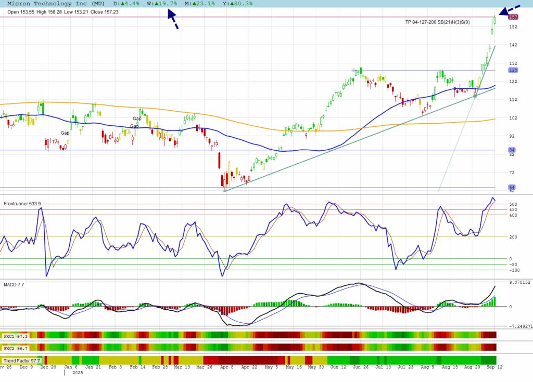This screenshot has width=533, height=382.
Task: Click the Micron Technology Inc (MU) chart title
Action: (x=56, y=4)
